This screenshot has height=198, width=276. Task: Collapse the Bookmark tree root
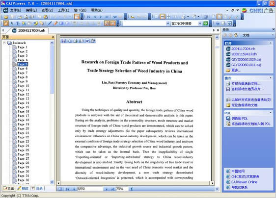(x=4, y=43)
